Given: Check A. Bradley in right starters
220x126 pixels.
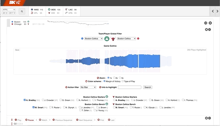Looking at the screenshot, I should point(114,100).
